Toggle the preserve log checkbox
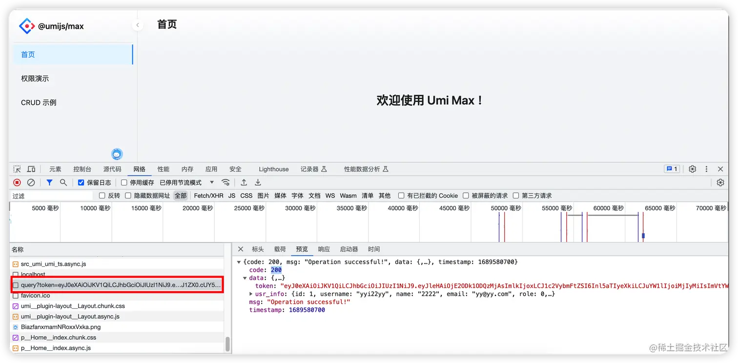738x363 pixels. 82,182
